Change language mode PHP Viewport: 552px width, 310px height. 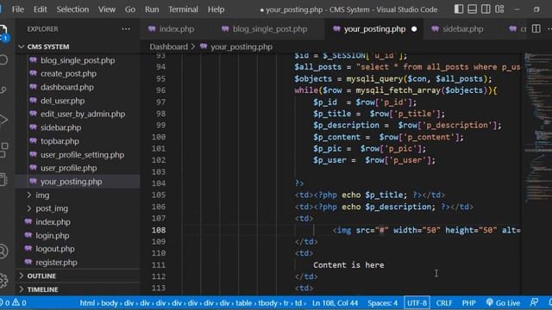coord(468,302)
